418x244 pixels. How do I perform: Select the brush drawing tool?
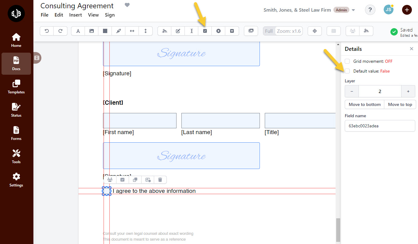(119, 31)
